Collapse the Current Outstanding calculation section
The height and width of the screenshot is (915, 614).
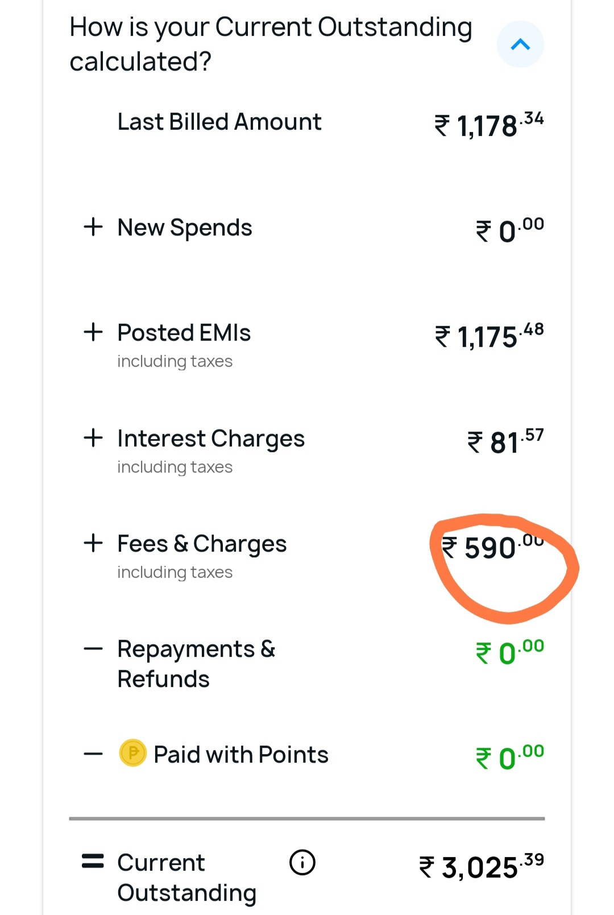[520, 44]
